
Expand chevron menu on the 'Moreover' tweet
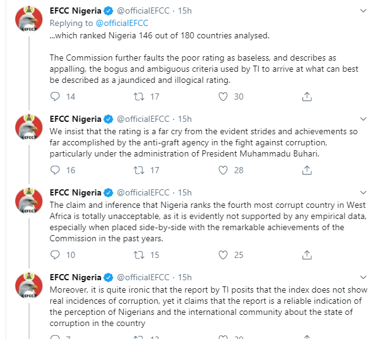363,277
